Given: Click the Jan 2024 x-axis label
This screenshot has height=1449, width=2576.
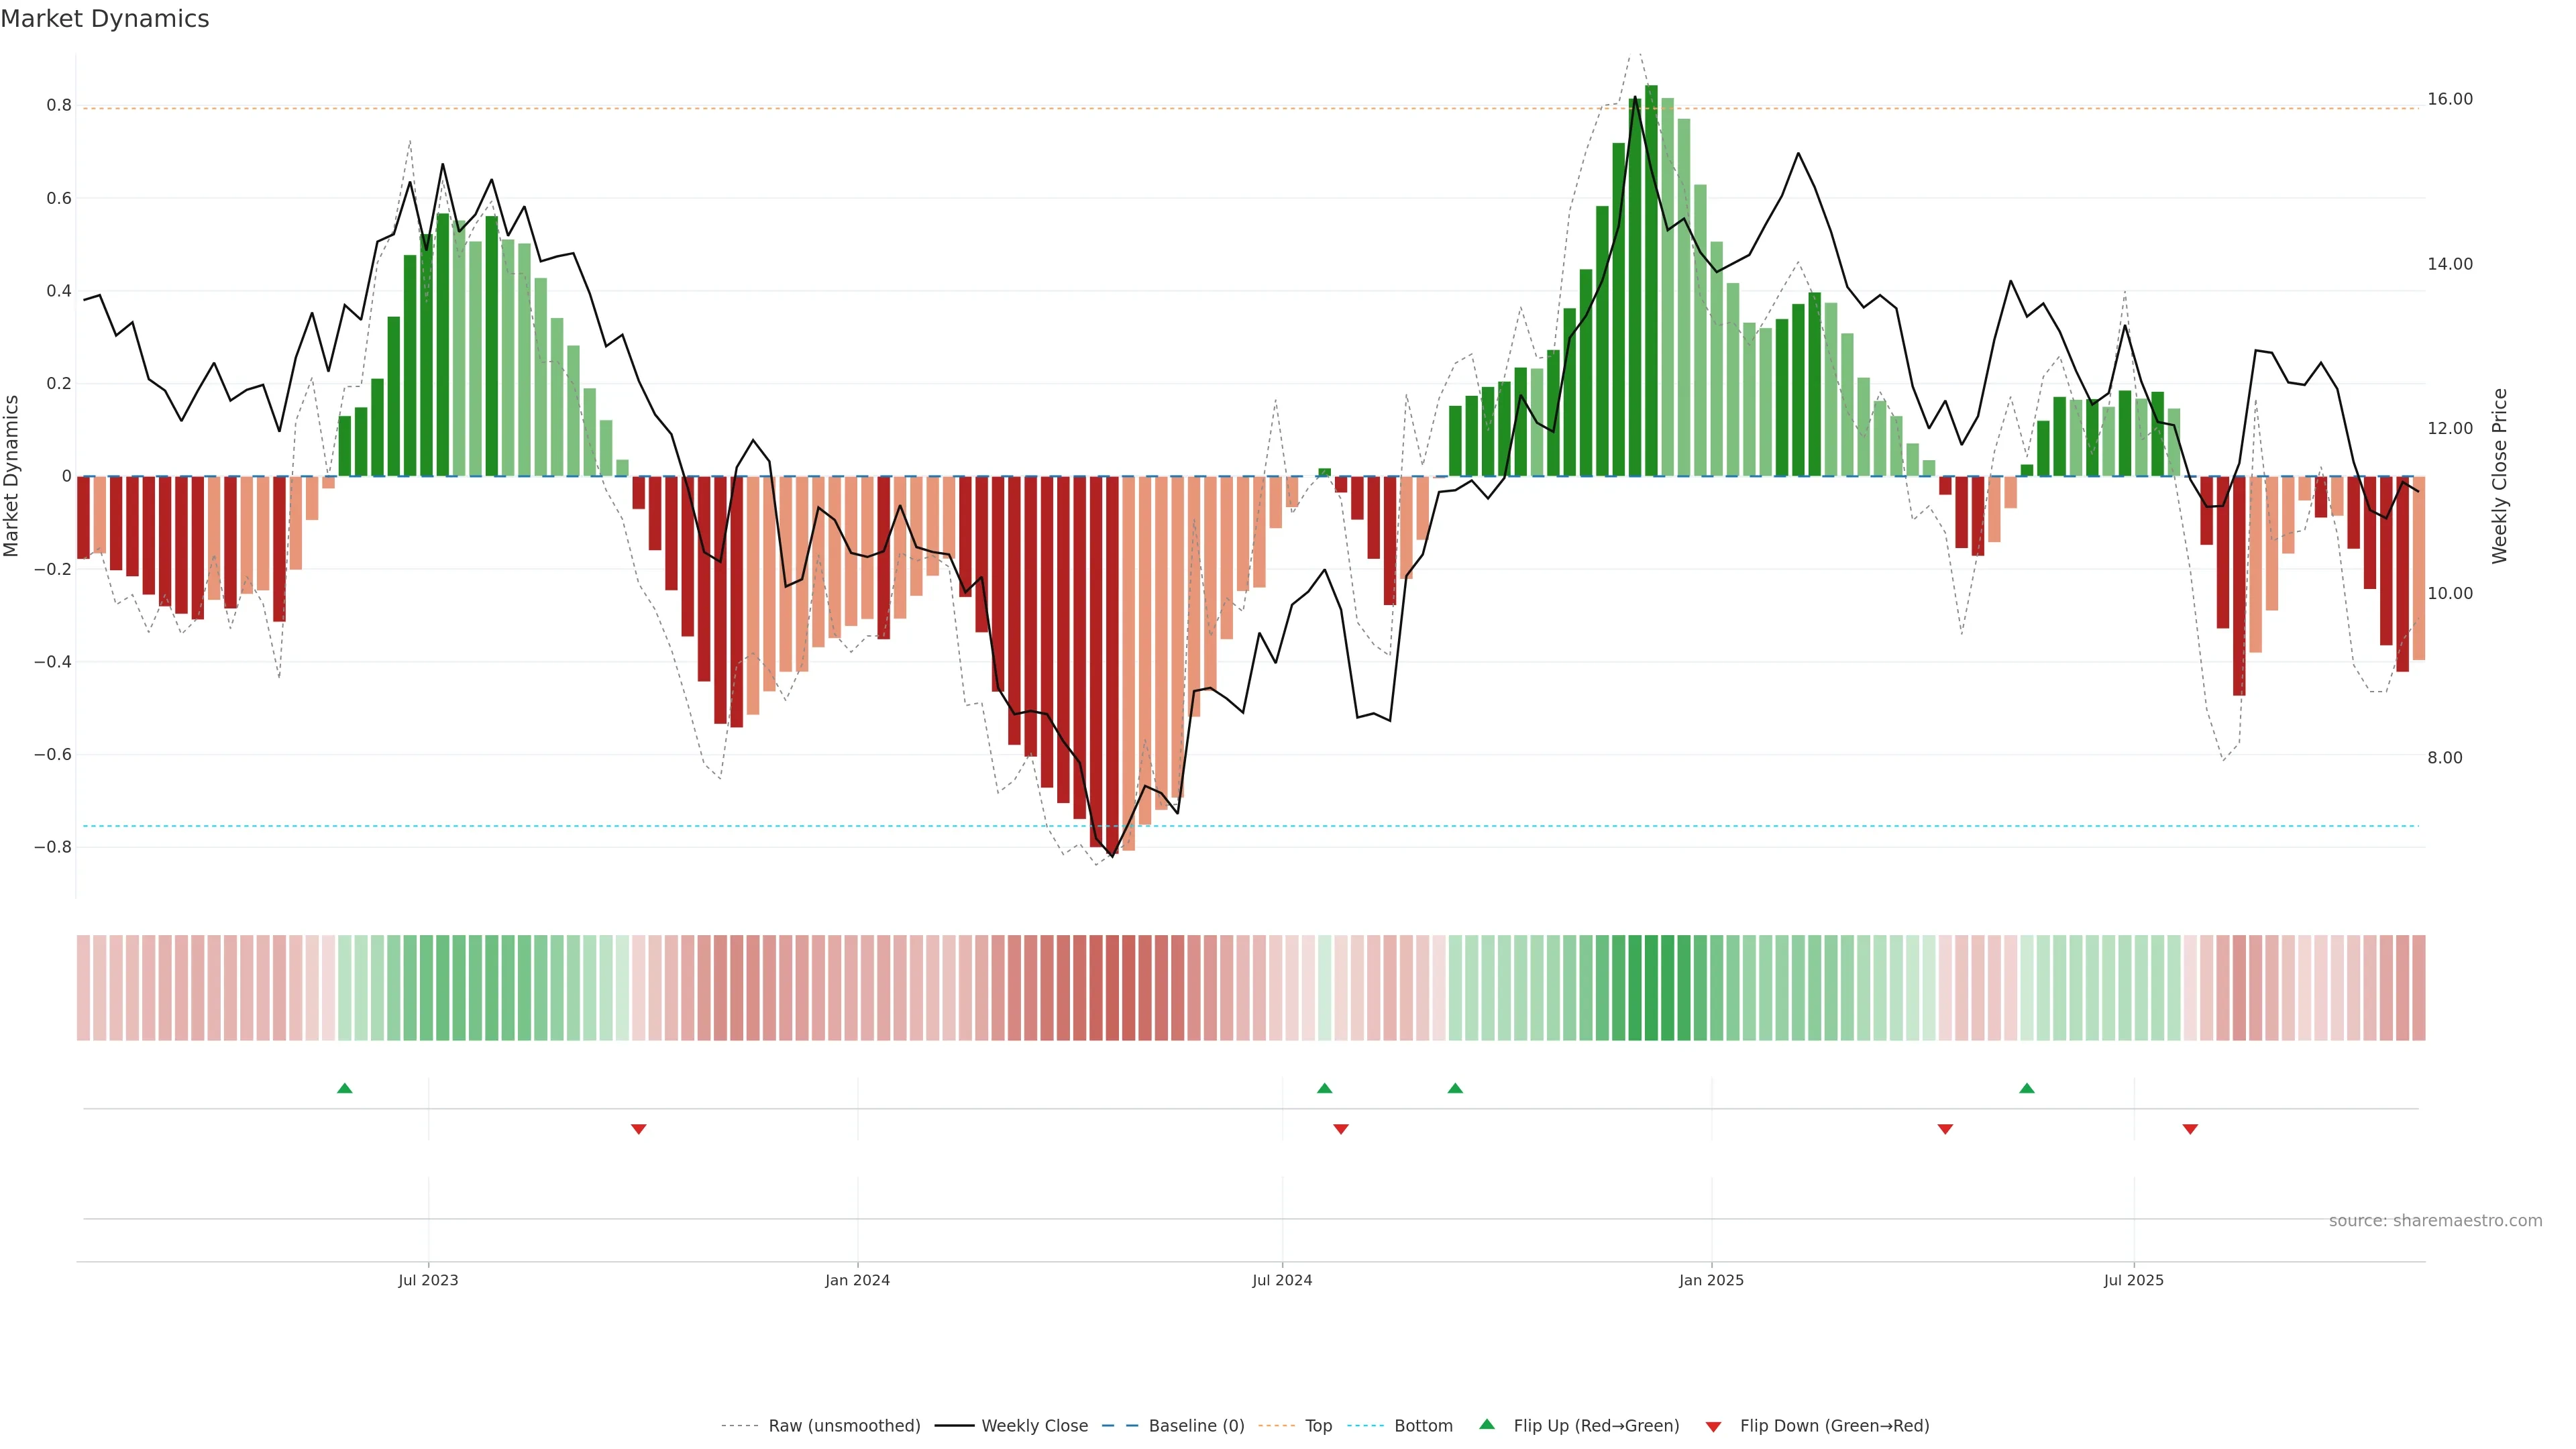Looking at the screenshot, I should pyautogui.click(x=857, y=1280).
